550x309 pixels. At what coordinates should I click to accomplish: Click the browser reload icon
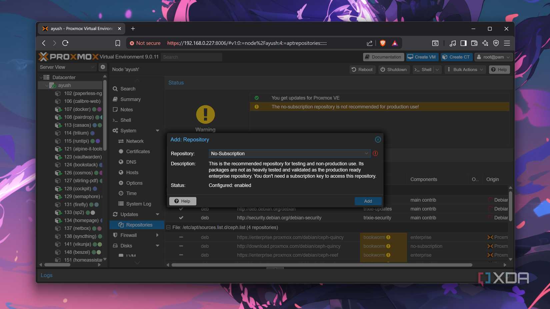coord(65,43)
